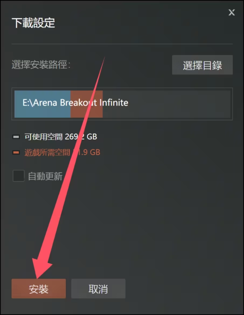The image size is (244, 315).
Task: Click the orange legend marker beside 遊戲所需空間
Action: tap(16, 153)
